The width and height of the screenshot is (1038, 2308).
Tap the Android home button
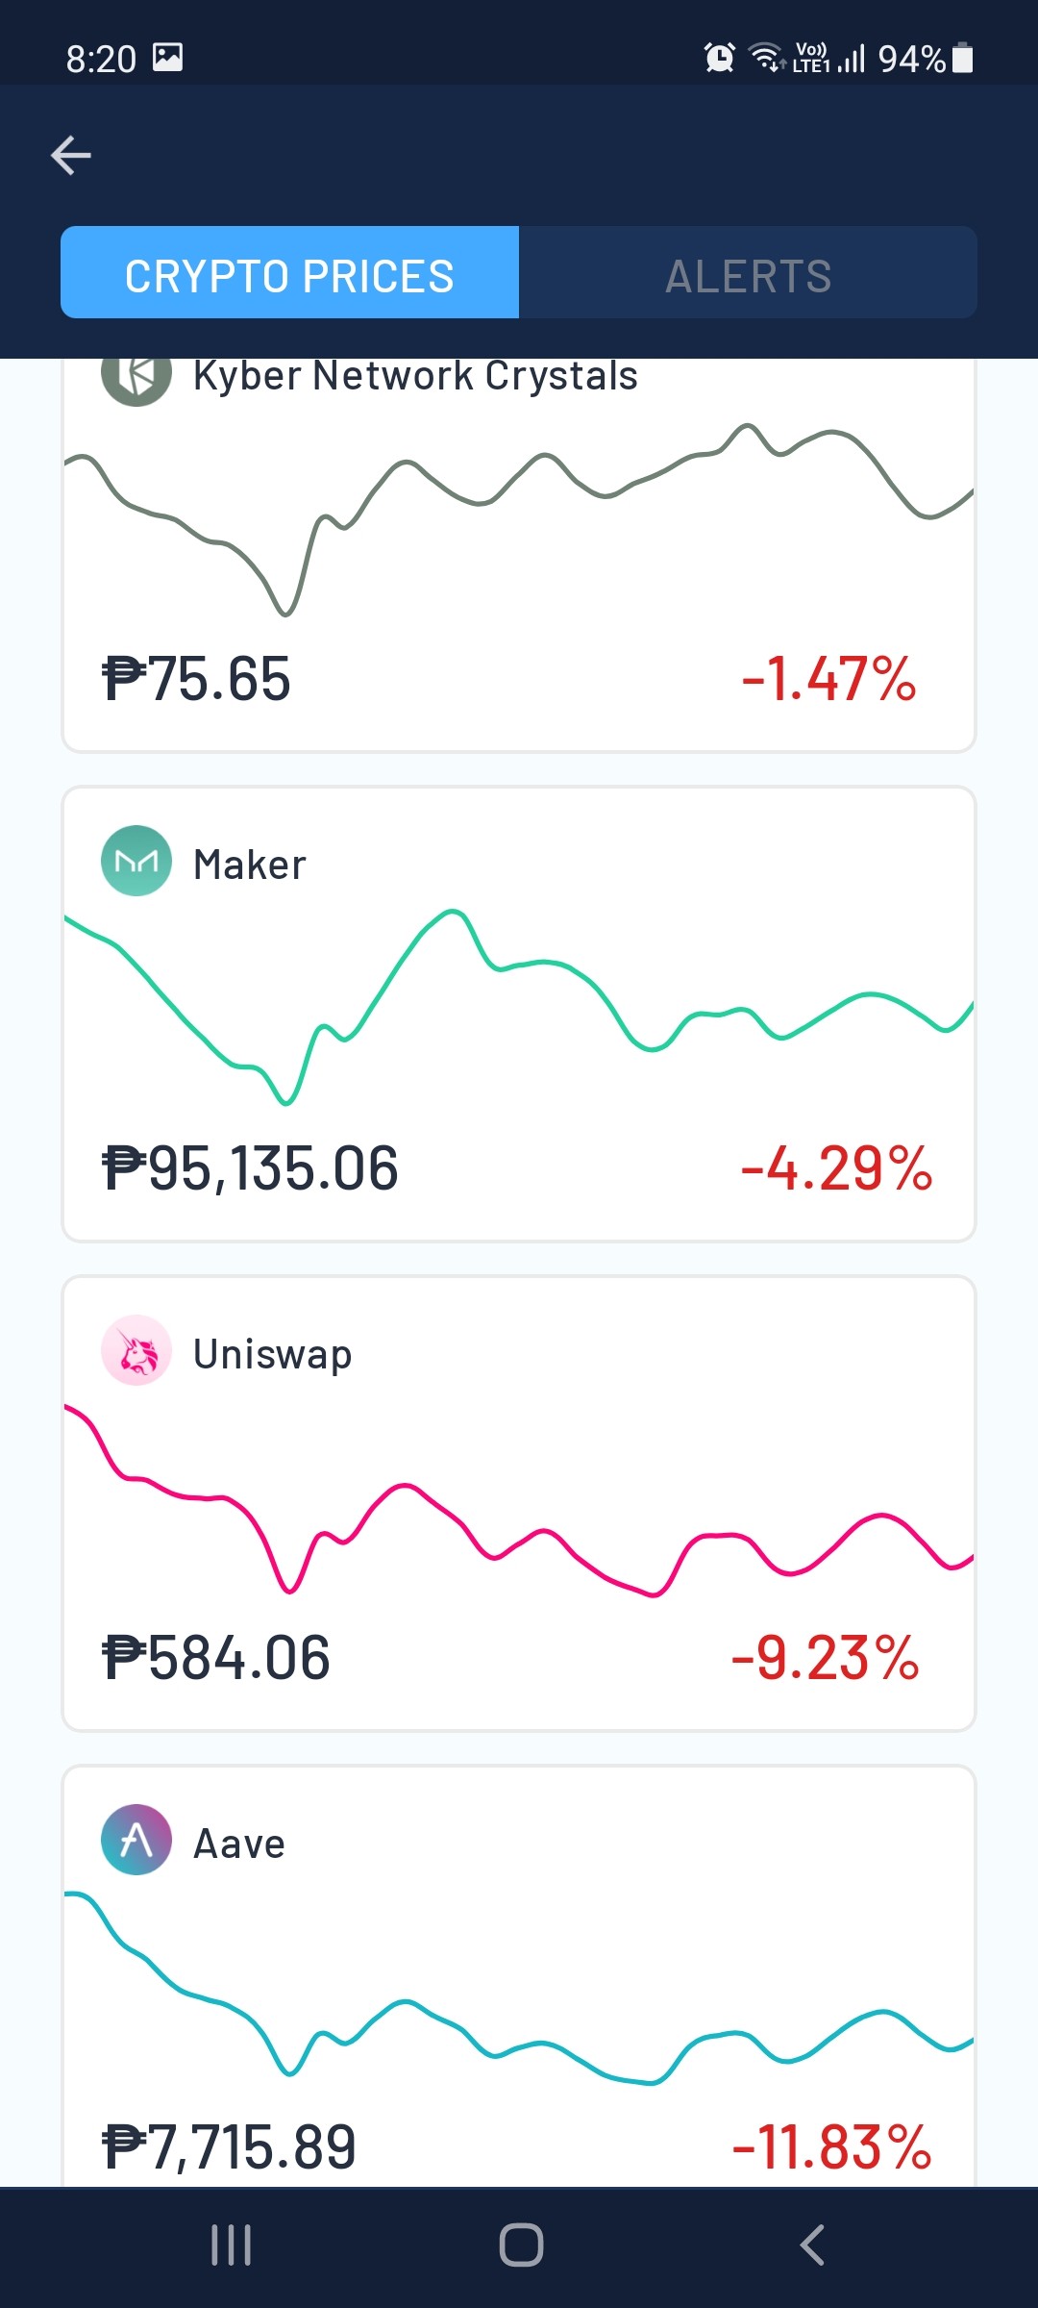click(x=521, y=2245)
